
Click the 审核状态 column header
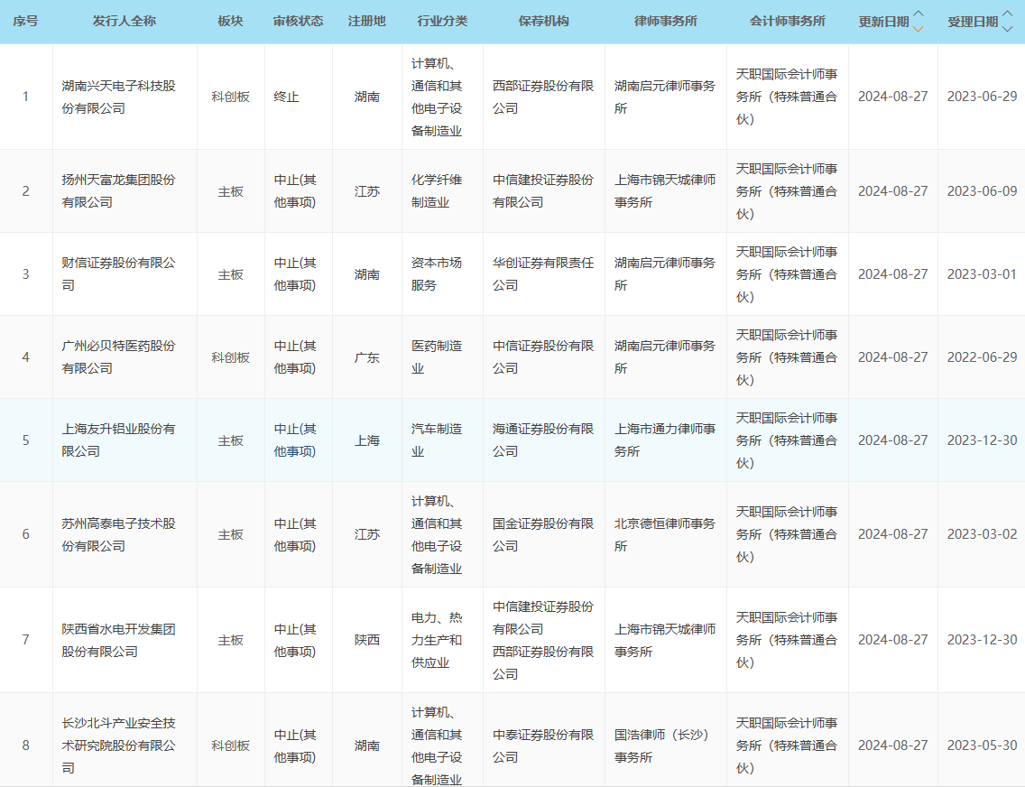[300, 22]
